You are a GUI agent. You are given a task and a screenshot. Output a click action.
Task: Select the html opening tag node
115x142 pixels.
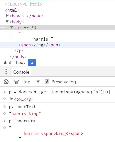click(12, 10)
